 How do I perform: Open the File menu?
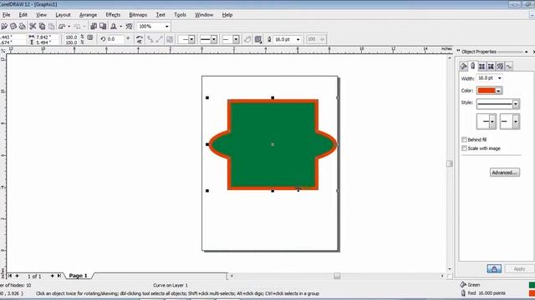tap(6, 15)
